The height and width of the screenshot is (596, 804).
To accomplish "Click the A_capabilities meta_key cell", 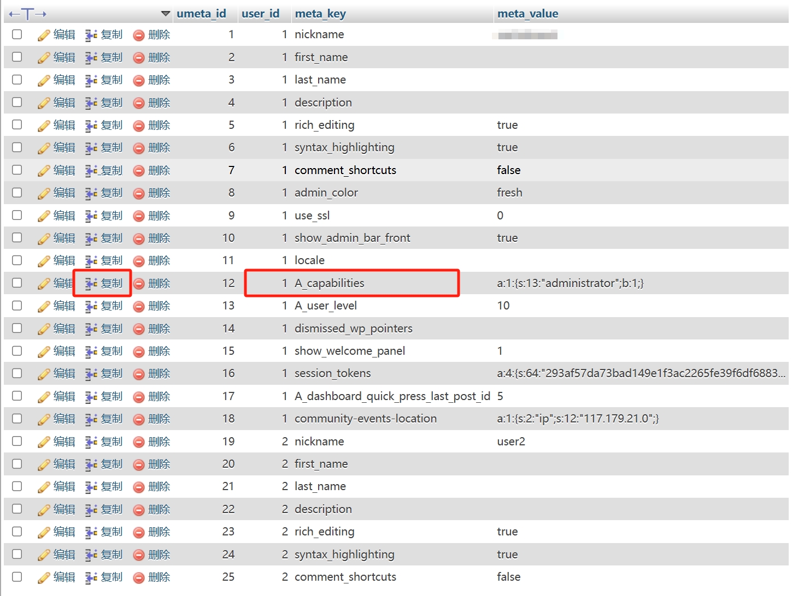I will pyautogui.click(x=329, y=283).
